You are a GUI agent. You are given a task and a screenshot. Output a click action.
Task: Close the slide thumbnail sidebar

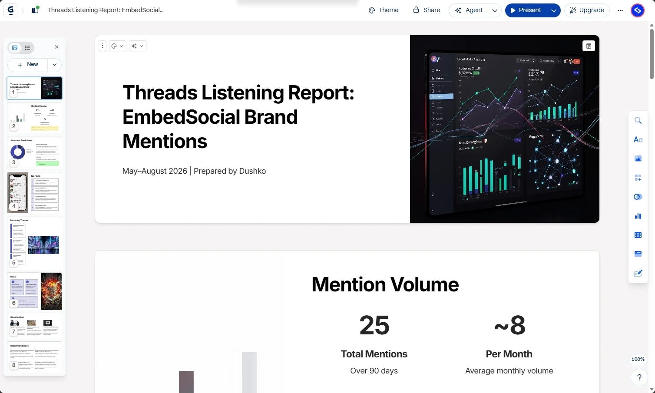click(56, 47)
